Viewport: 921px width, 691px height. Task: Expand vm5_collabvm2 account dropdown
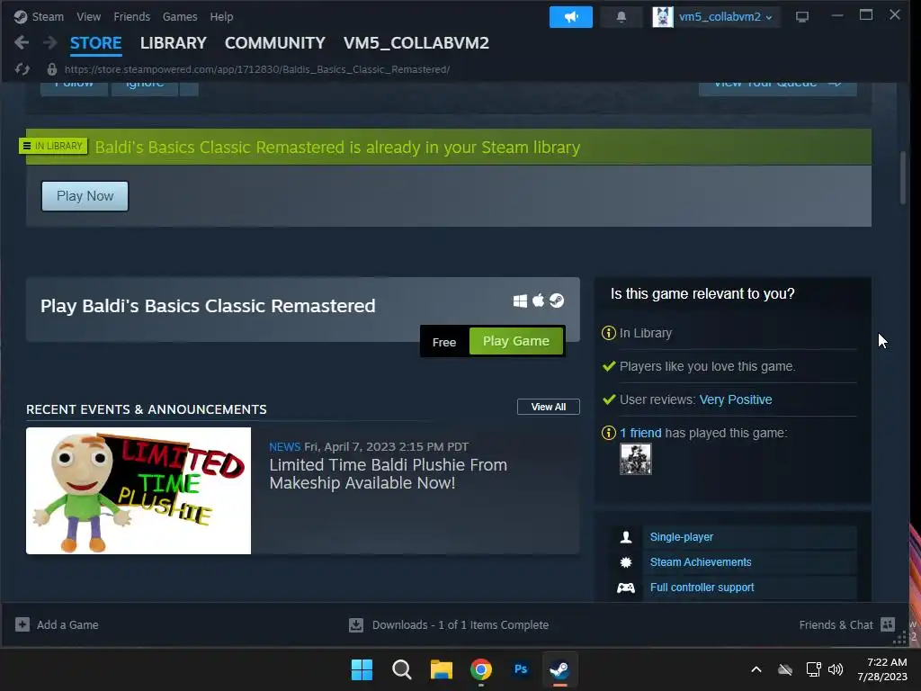(x=769, y=18)
